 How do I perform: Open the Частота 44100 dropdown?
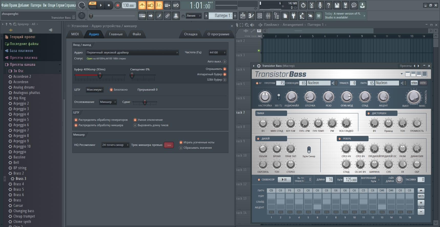point(217,52)
